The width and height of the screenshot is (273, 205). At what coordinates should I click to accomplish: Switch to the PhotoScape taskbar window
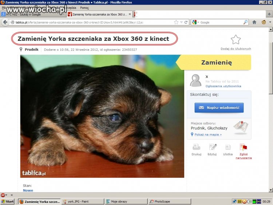click(170, 201)
